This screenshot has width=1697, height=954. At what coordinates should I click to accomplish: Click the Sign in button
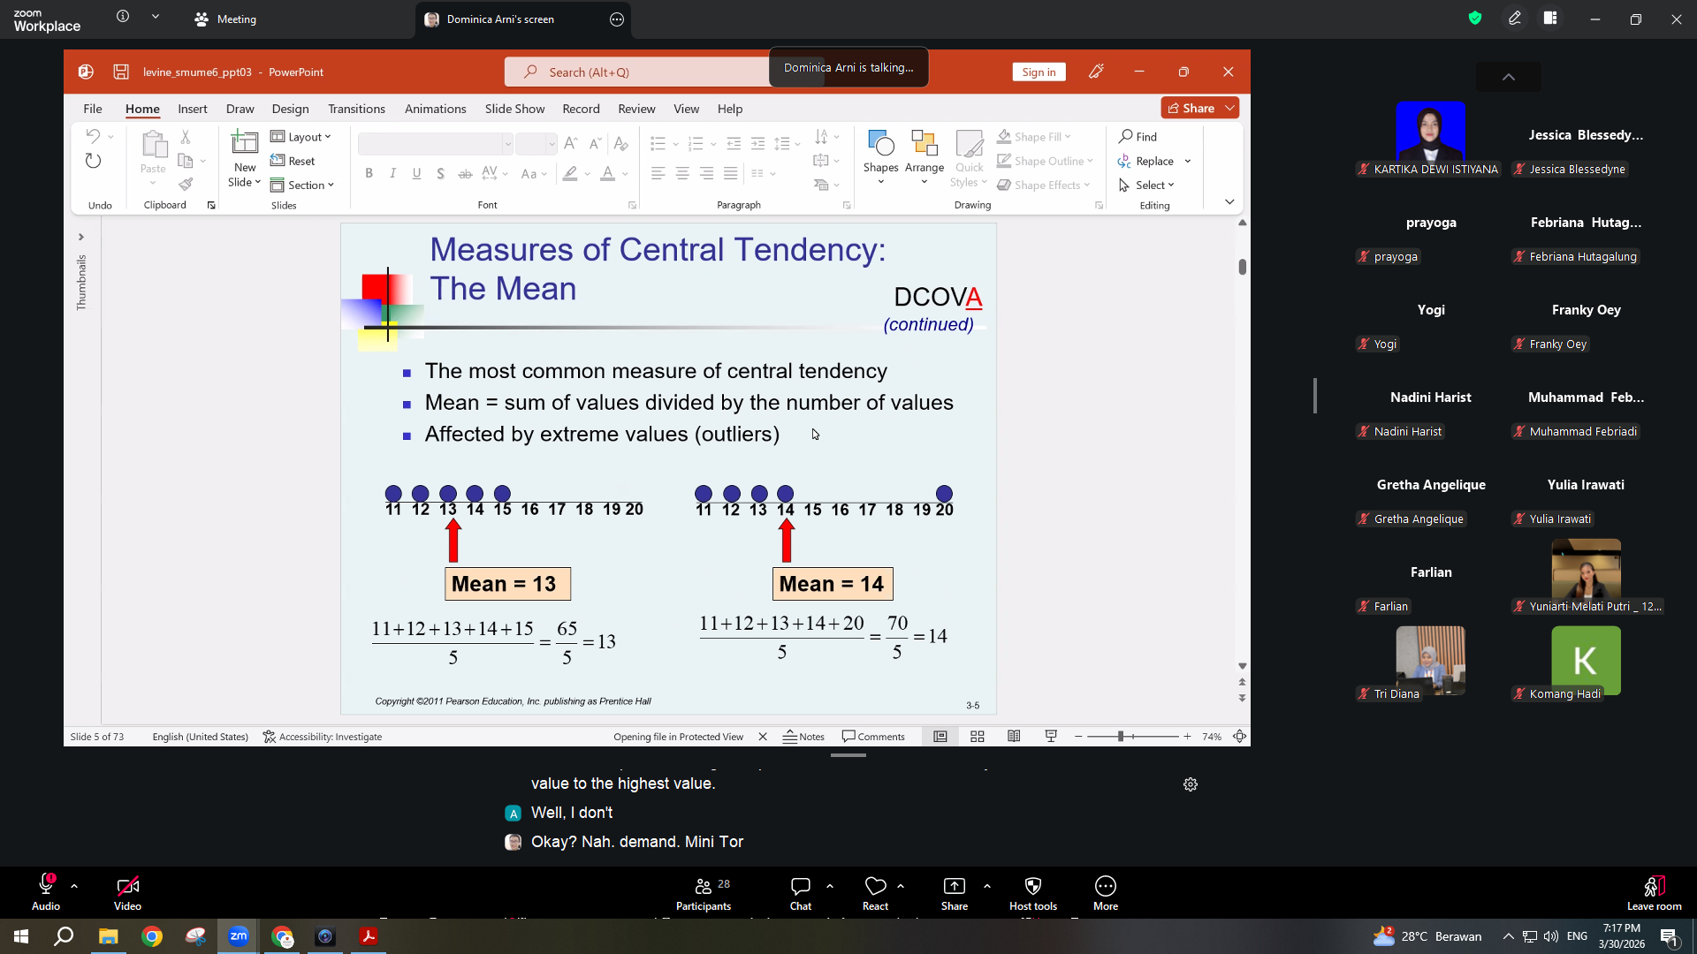click(1039, 72)
